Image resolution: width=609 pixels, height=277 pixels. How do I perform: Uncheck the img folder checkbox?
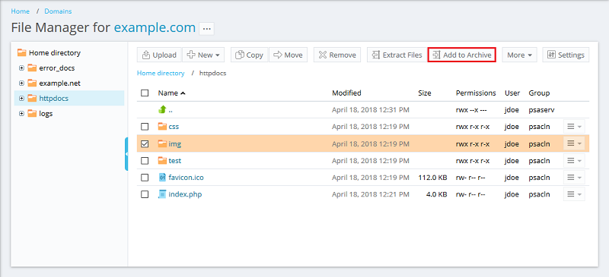pos(145,143)
